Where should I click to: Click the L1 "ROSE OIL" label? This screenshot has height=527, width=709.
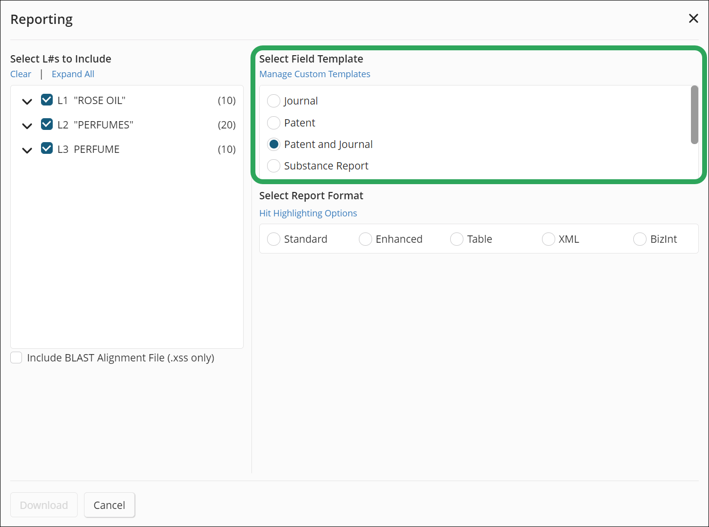point(91,100)
